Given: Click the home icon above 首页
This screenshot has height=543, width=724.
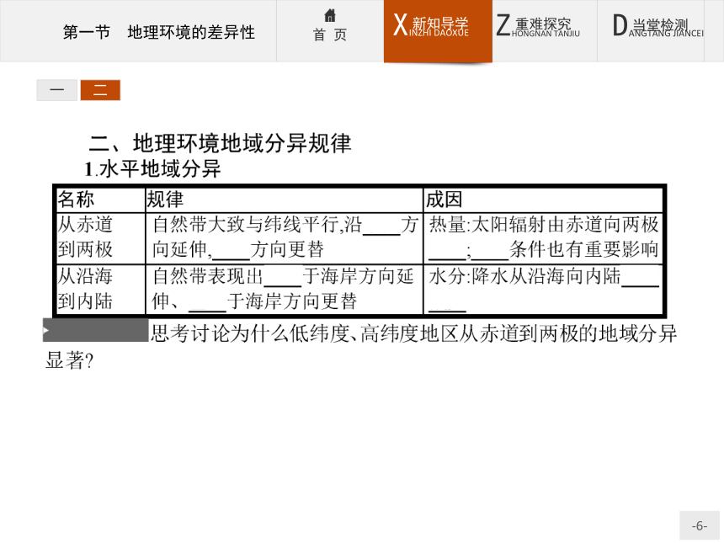Looking at the screenshot, I should 330,15.
